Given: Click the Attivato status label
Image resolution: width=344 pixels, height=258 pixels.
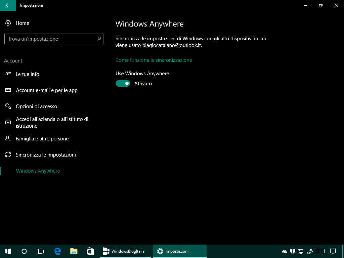Looking at the screenshot, I should (143, 84).
